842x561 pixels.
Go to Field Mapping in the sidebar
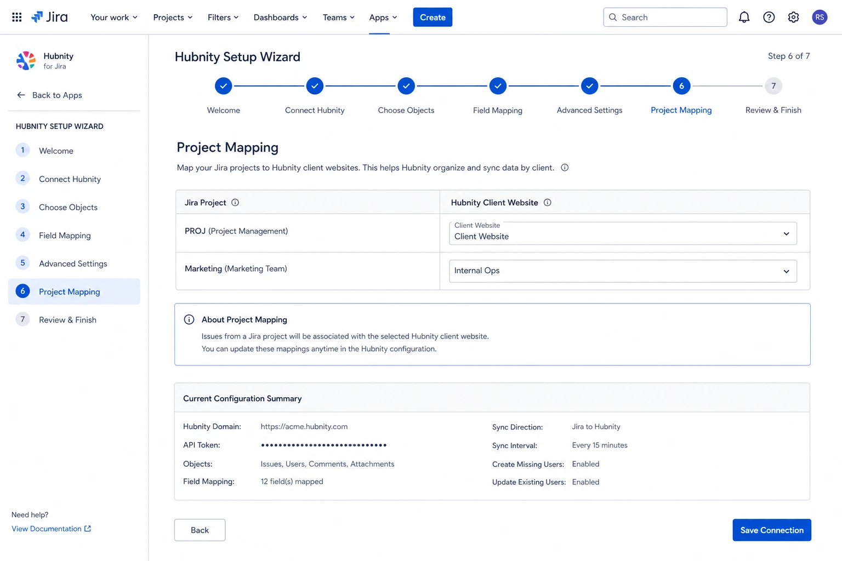74,236
